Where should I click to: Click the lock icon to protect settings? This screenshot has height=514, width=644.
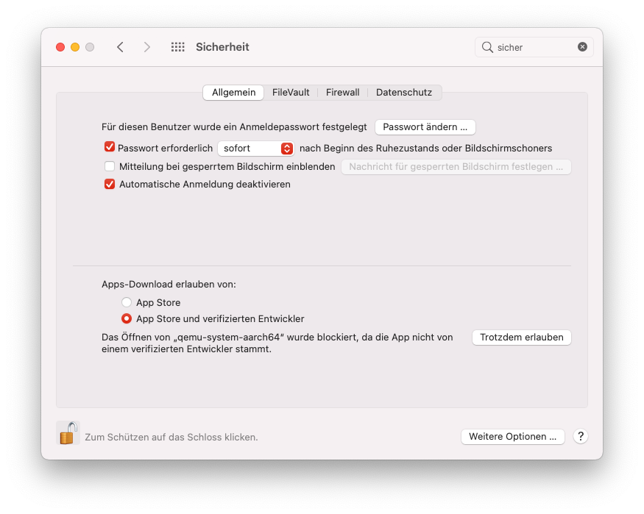68,433
